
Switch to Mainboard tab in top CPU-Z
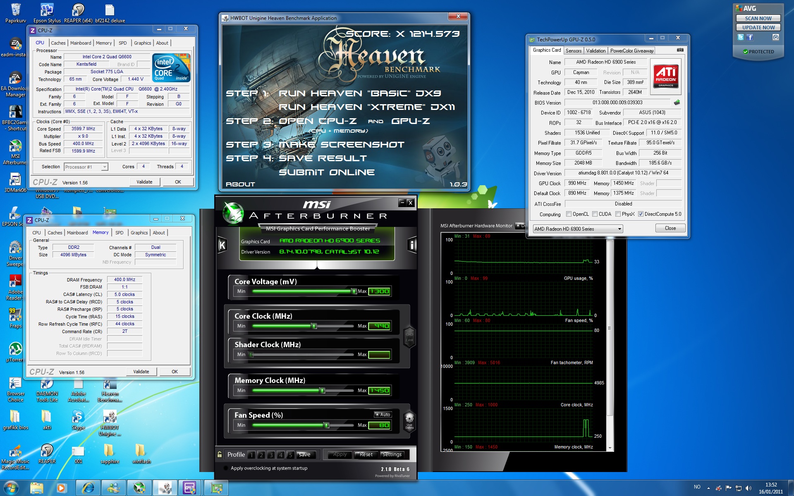coord(81,43)
